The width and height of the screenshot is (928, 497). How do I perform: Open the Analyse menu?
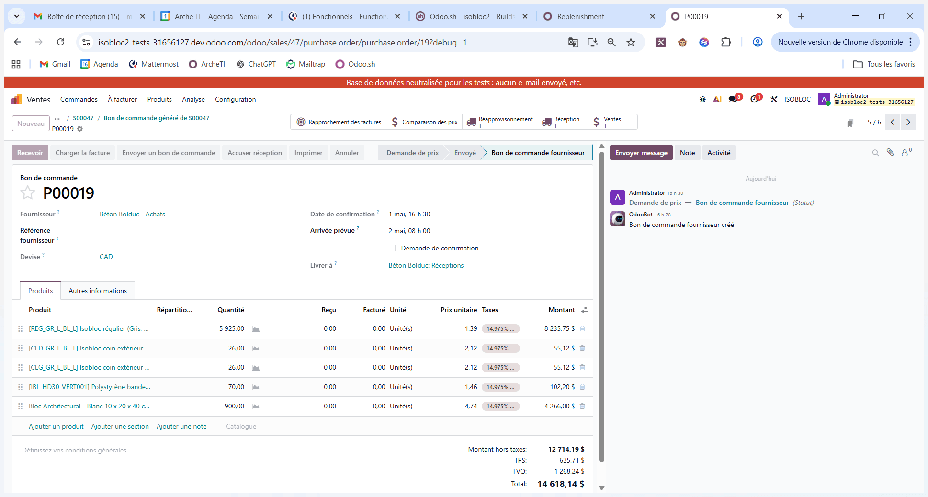[193, 99]
